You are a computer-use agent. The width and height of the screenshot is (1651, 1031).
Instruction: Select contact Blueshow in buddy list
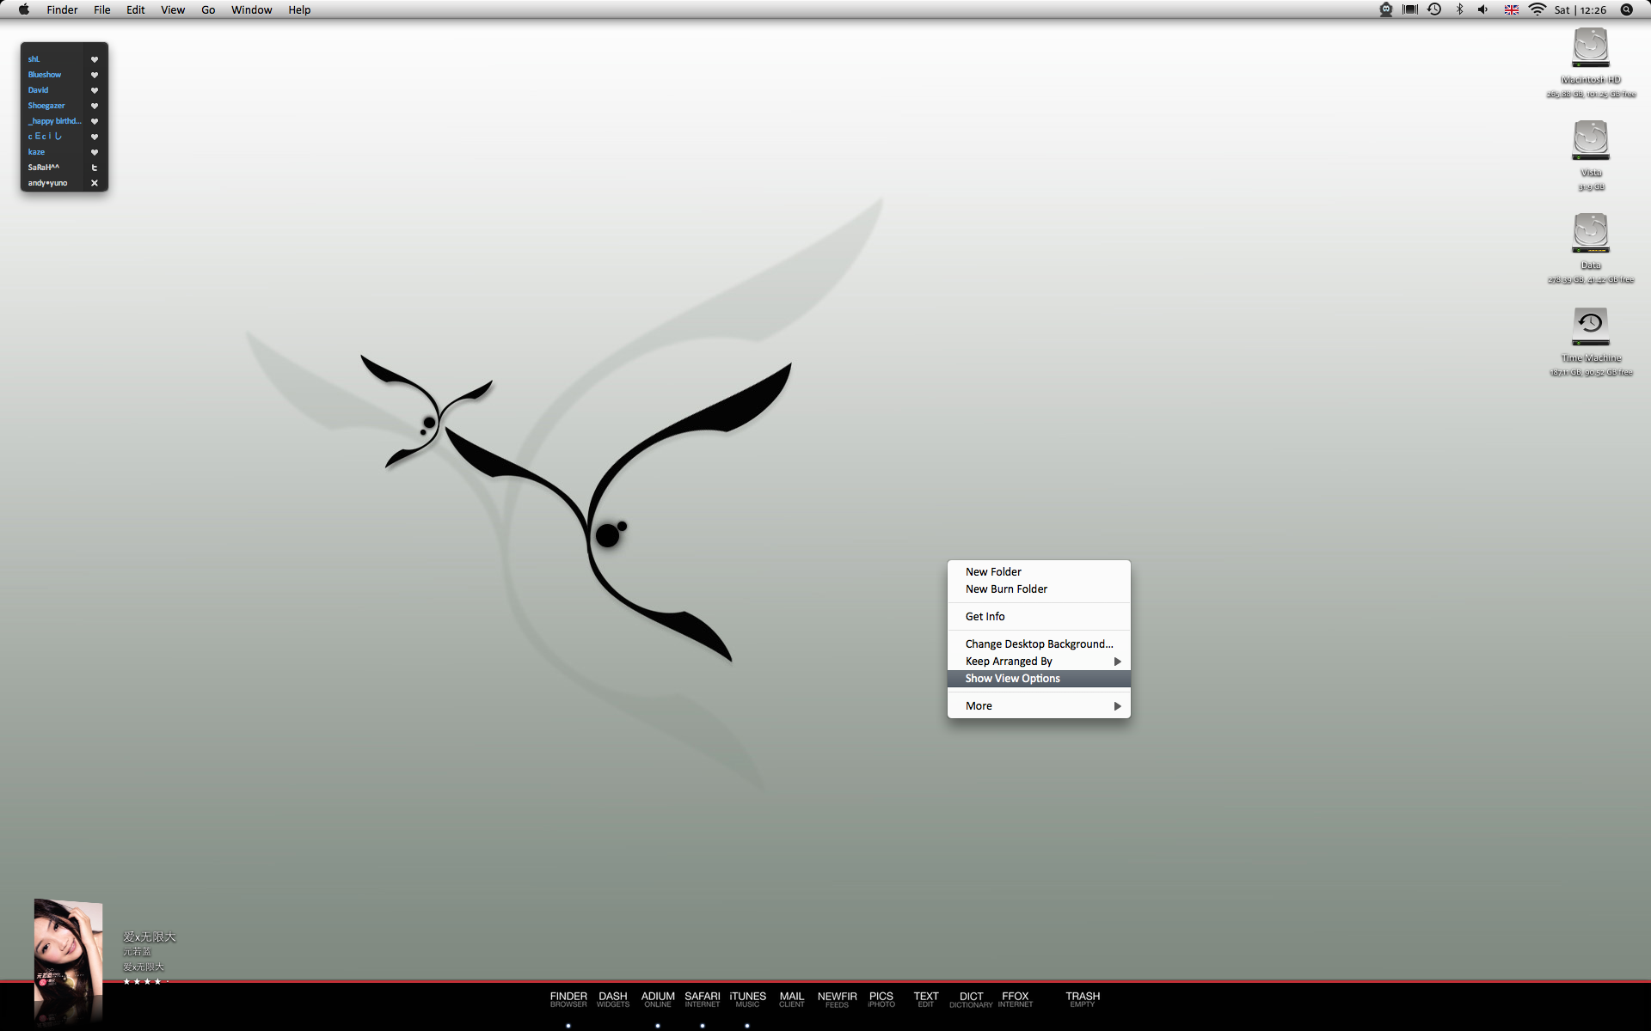45,75
